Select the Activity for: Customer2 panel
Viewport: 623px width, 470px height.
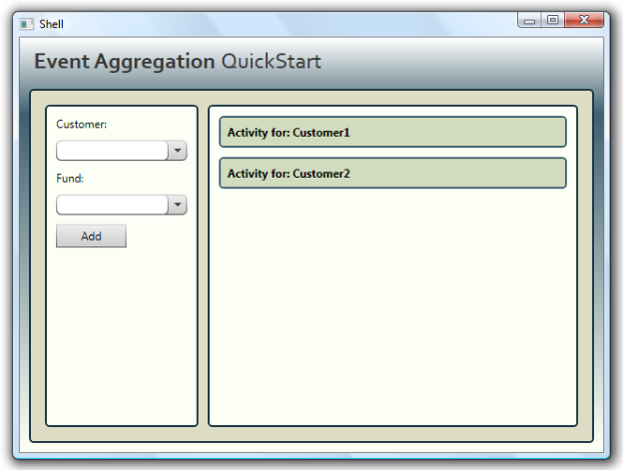pyautogui.click(x=392, y=173)
